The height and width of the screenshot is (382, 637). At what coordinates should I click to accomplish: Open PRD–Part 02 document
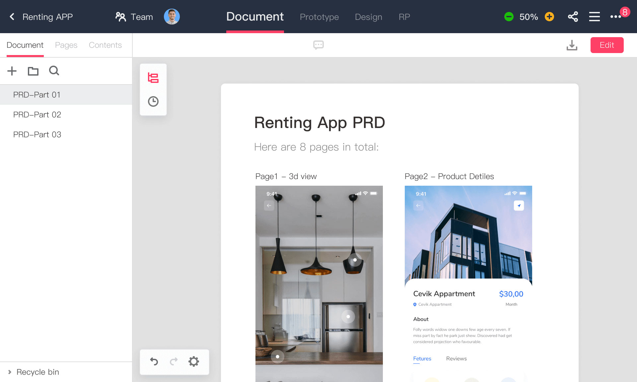66,115
